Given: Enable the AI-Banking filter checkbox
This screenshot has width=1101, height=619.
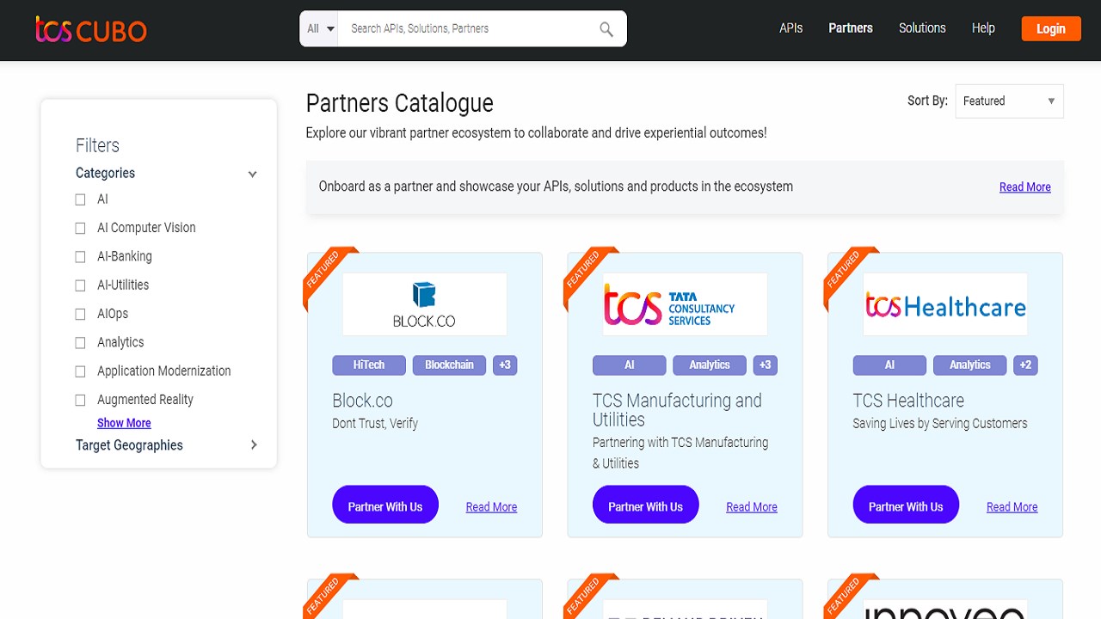Looking at the screenshot, I should point(80,256).
